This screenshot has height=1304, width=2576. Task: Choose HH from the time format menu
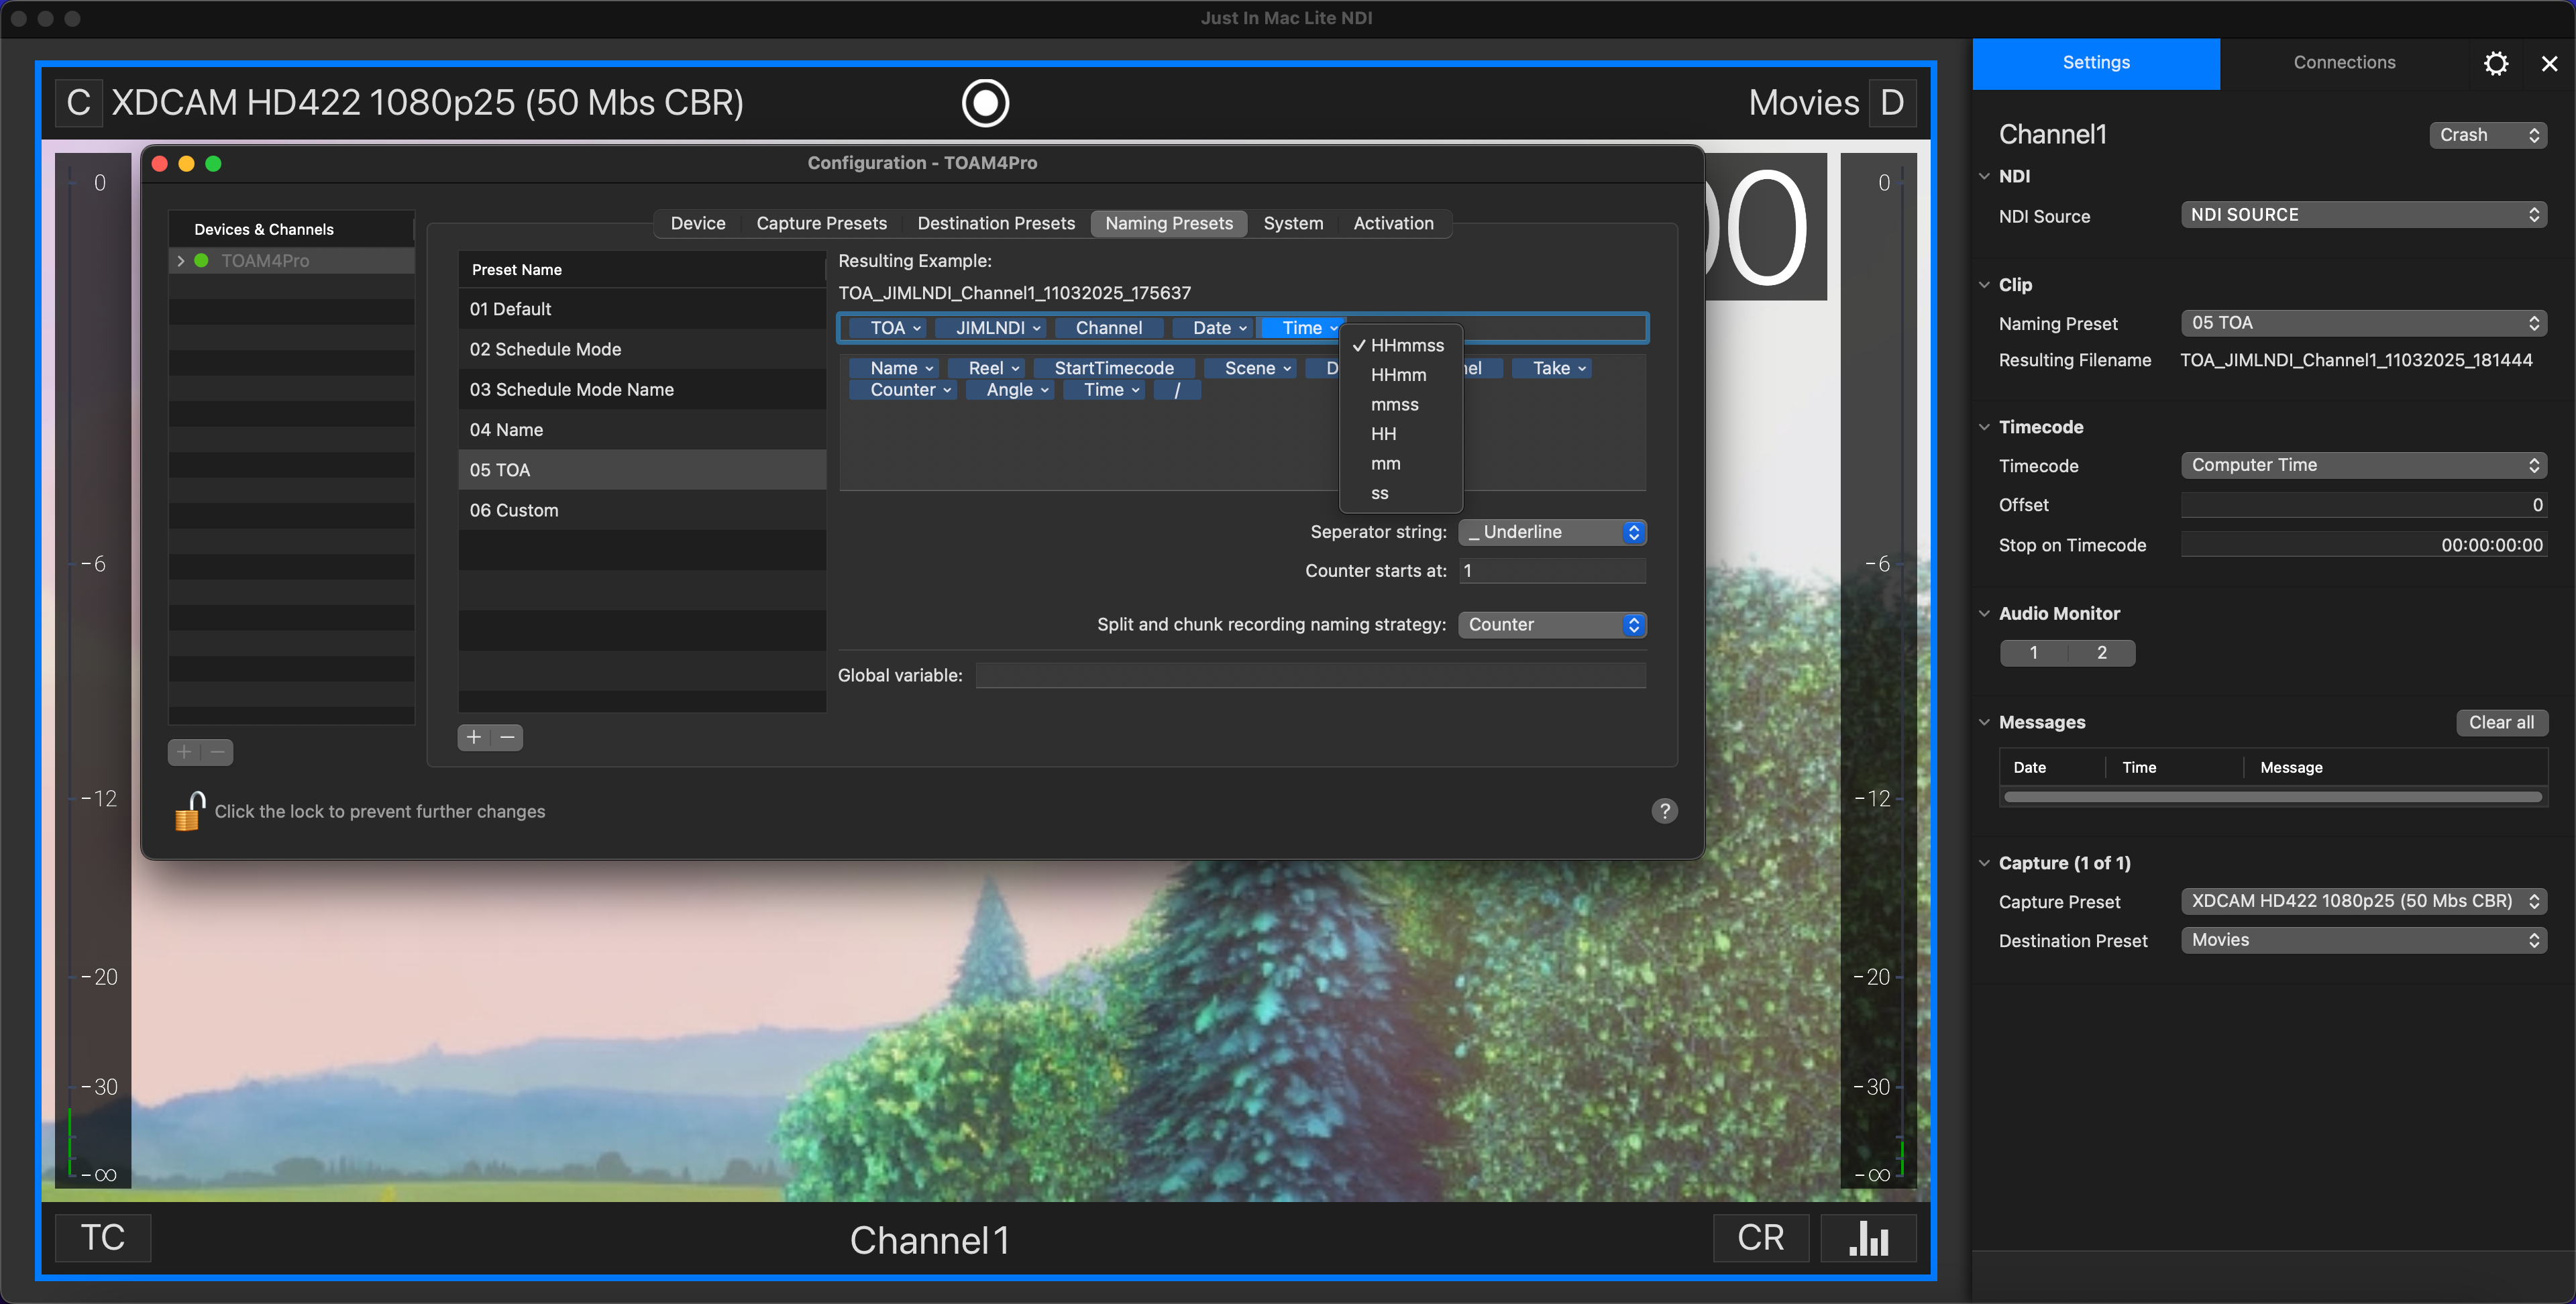1401,434
